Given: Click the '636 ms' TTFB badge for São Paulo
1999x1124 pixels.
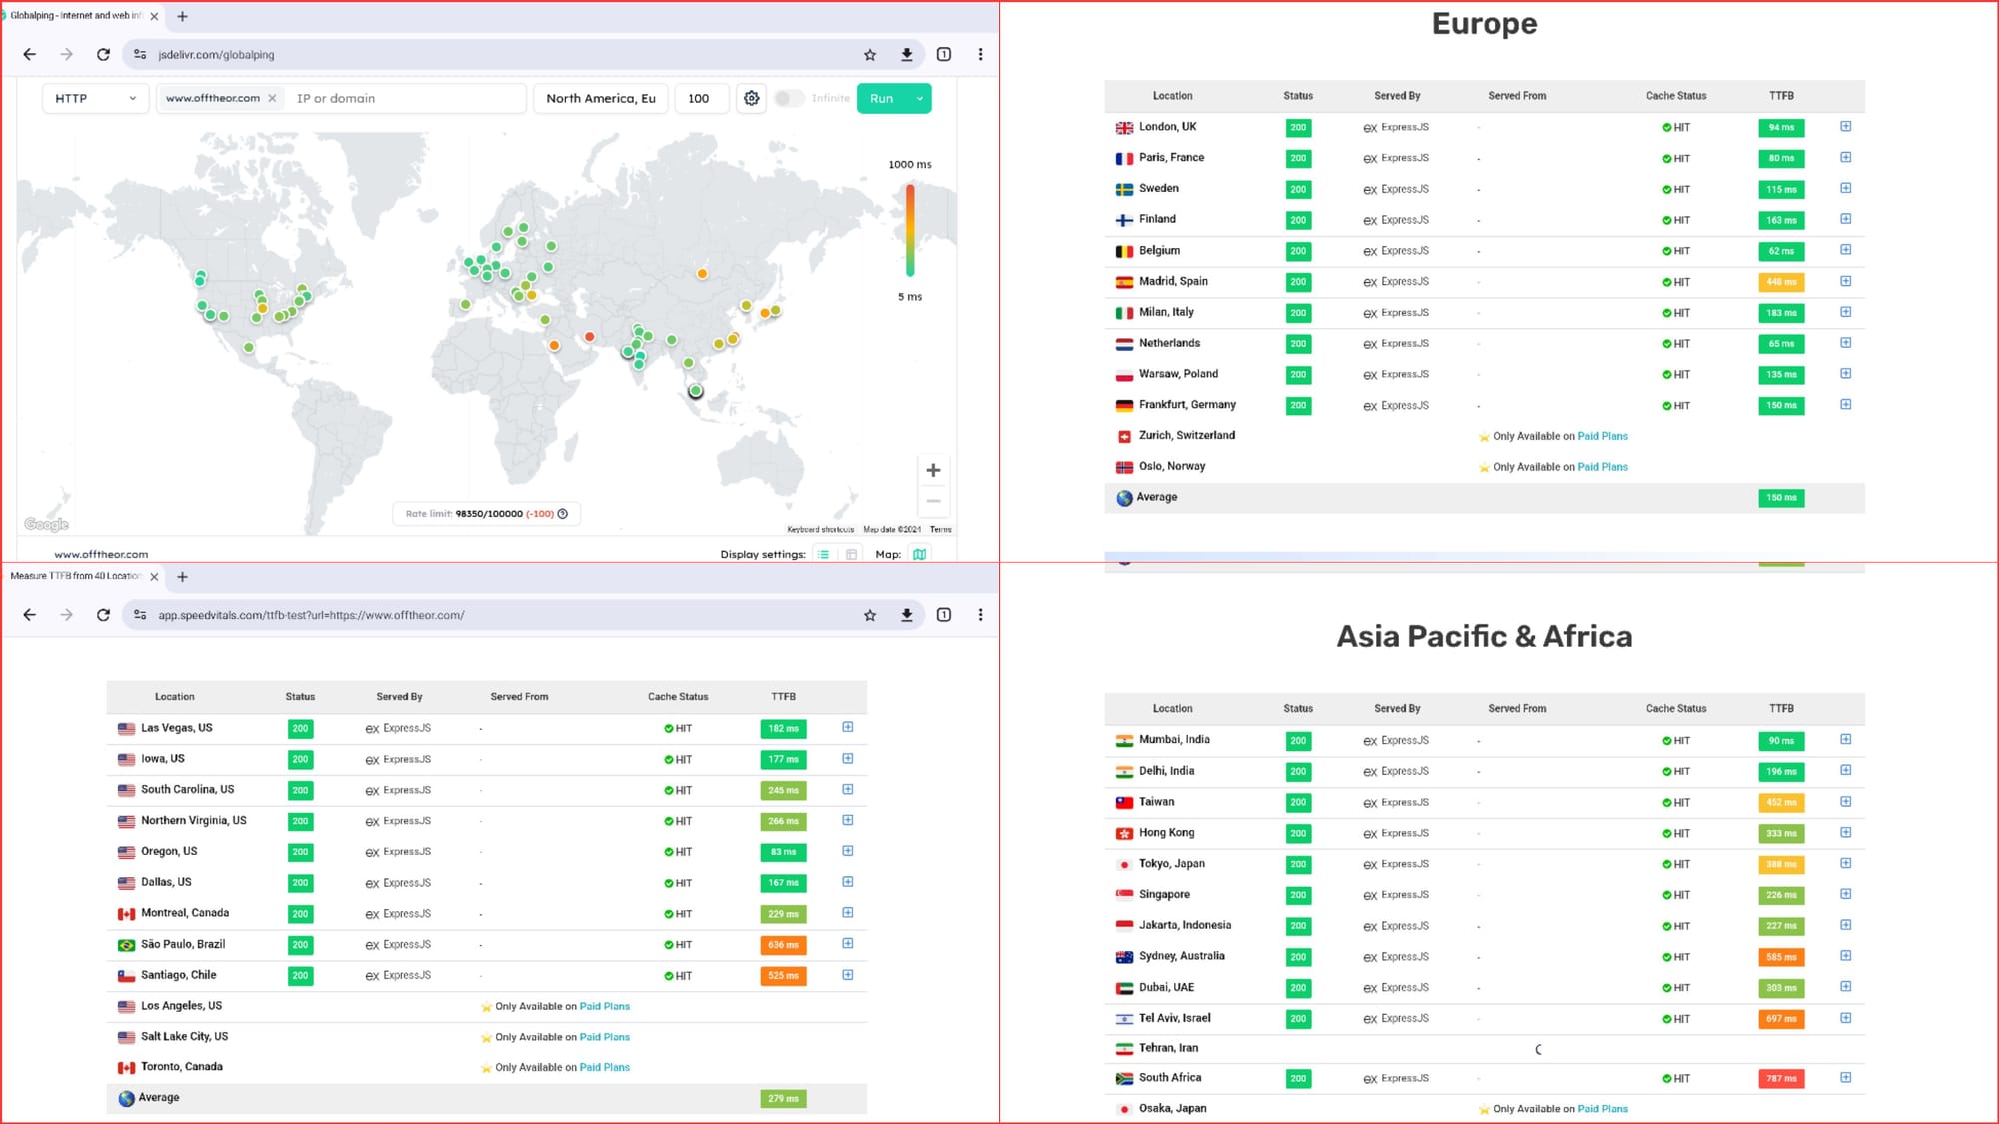Looking at the screenshot, I should point(783,945).
